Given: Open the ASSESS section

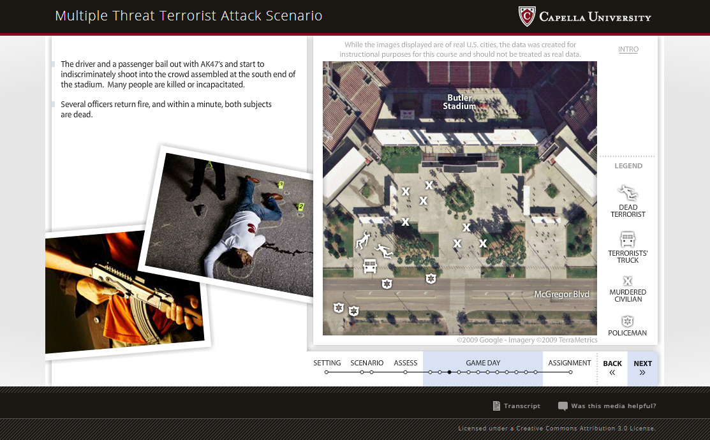Looking at the screenshot, I should [405, 363].
